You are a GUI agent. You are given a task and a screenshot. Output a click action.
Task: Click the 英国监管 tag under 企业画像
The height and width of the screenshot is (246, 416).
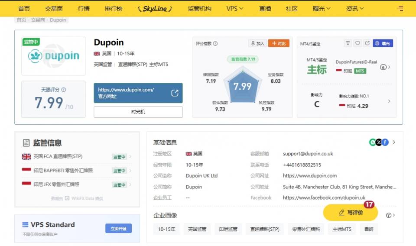tap(197, 229)
